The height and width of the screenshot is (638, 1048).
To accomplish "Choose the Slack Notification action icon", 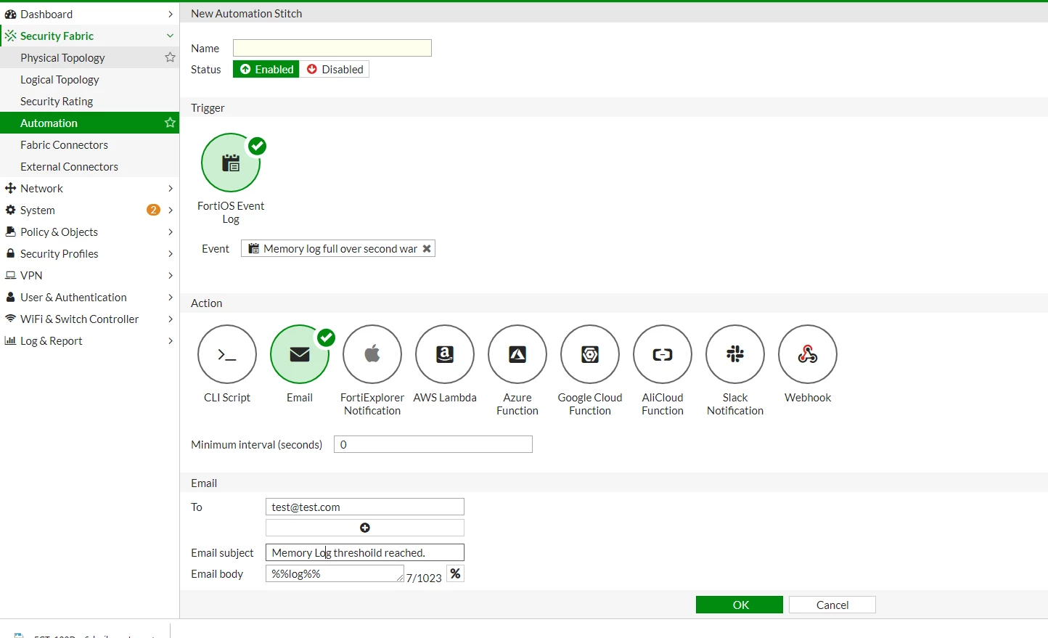I will click(735, 354).
